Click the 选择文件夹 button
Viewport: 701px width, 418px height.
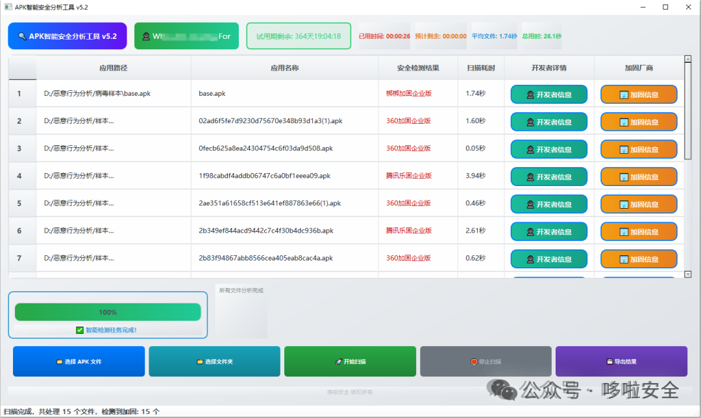[215, 361]
